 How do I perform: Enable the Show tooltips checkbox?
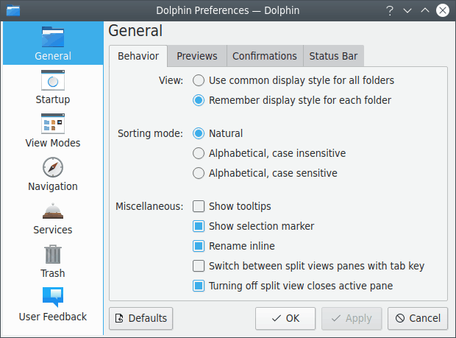coord(199,206)
